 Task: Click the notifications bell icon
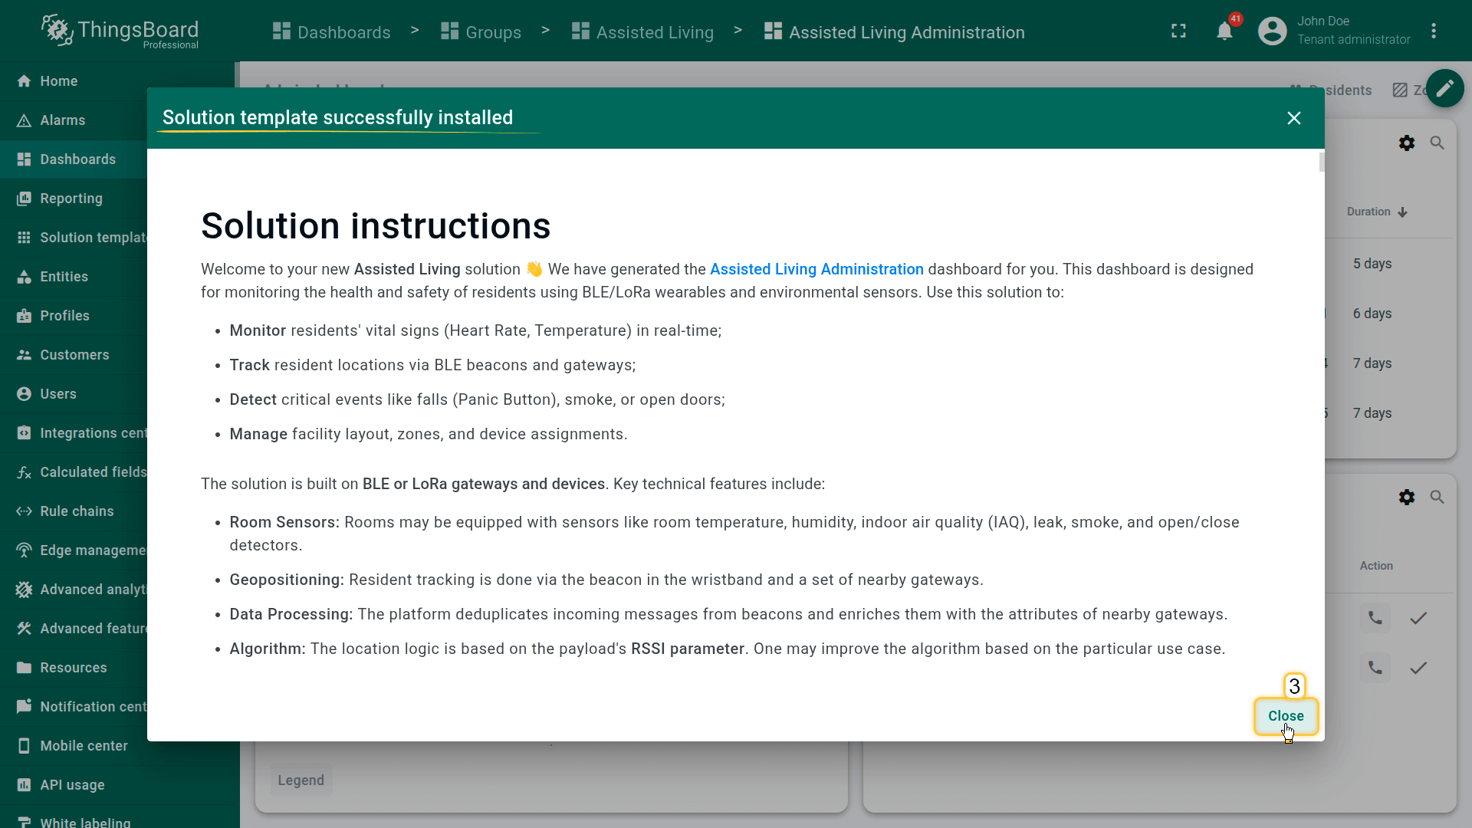click(x=1224, y=31)
